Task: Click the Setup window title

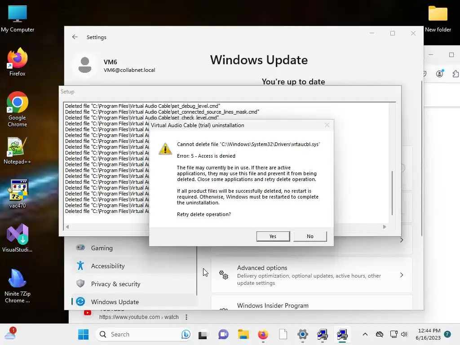Action: pos(67,92)
